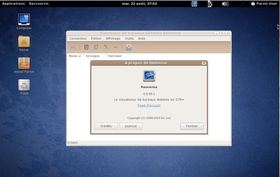Screen dimensions: 280x177
Task: Click the clock showing mer. 22 août, 07:53
Action: click(139, 4)
